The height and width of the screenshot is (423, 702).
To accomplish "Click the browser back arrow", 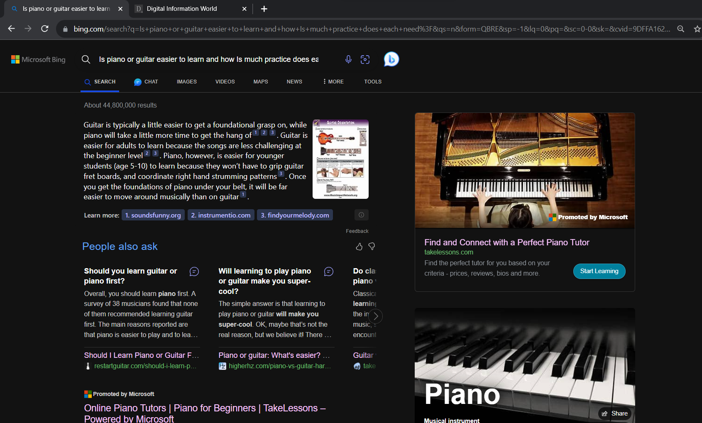I will click(11, 29).
